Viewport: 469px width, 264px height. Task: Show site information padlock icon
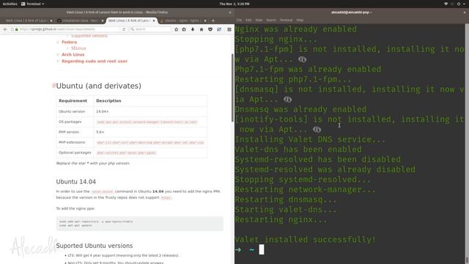[x=16, y=29]
